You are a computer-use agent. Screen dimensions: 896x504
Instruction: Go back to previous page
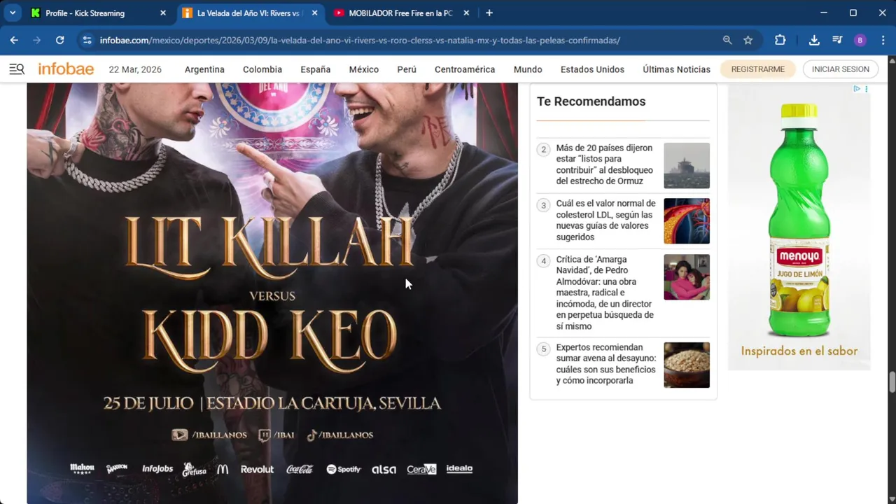pos(14,41)
